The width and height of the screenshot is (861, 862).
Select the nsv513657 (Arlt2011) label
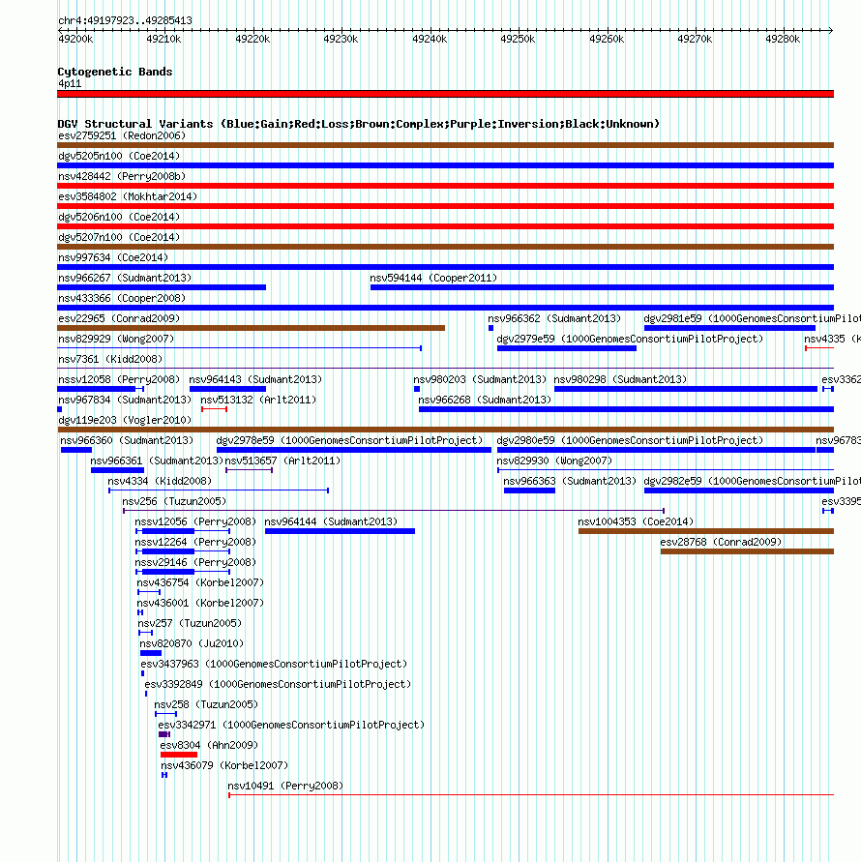(x=282, y=461)
